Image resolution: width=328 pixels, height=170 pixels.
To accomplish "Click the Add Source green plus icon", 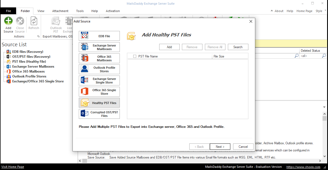I will (x=8, y=21).
